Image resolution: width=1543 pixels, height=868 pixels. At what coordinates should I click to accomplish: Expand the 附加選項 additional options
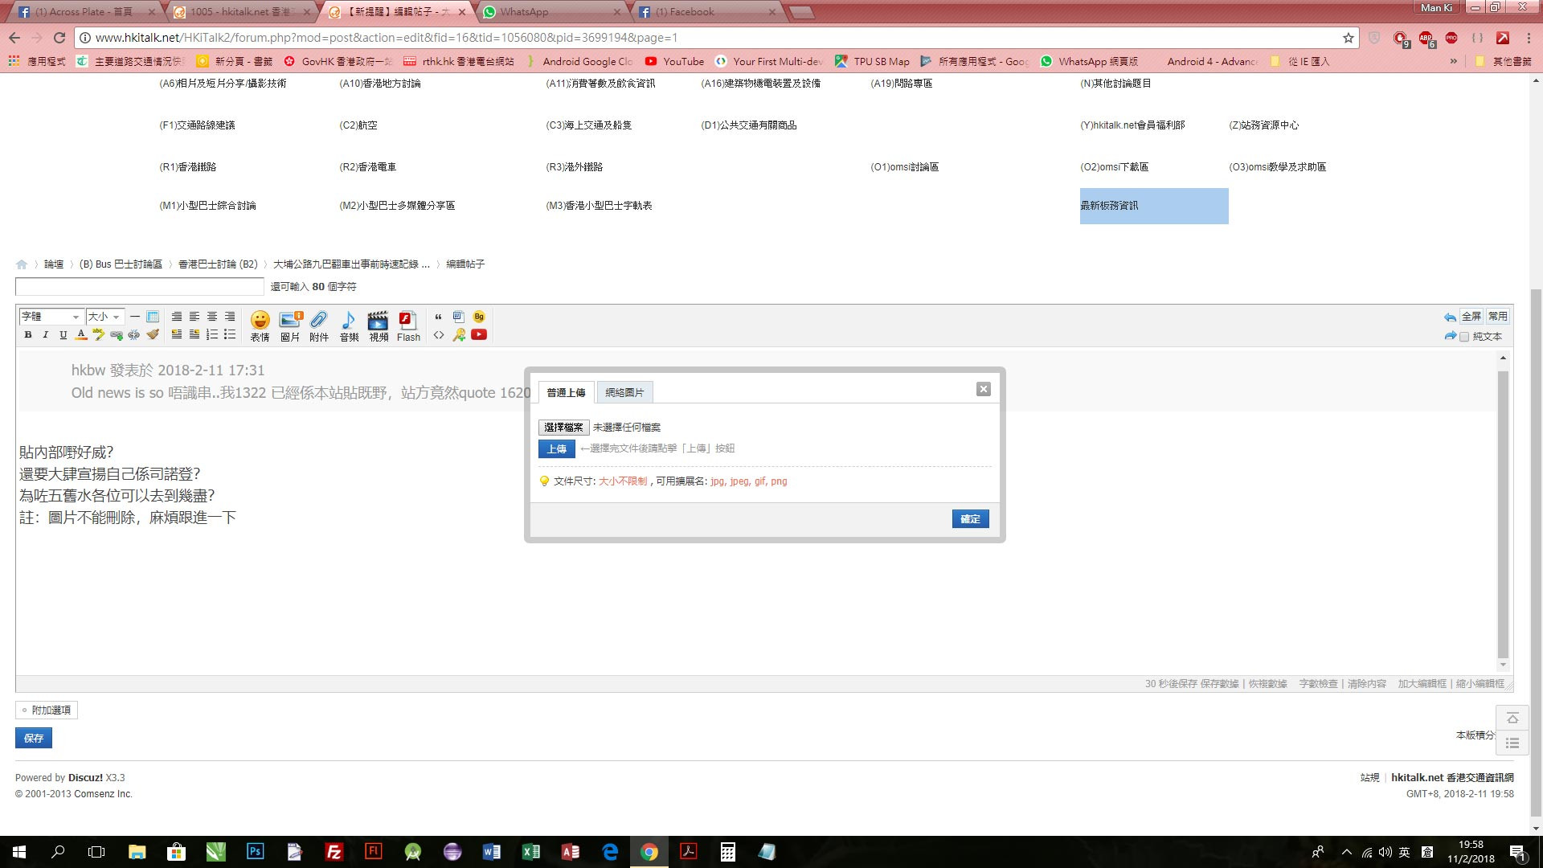[x=47, y=710]
